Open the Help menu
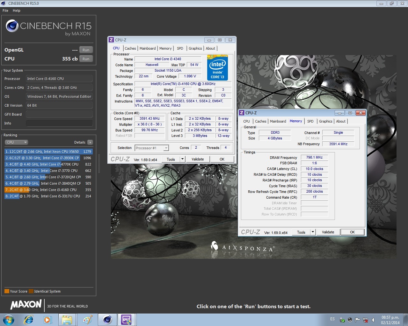Screen dimensions: 408x326 [x=17, y=11]
